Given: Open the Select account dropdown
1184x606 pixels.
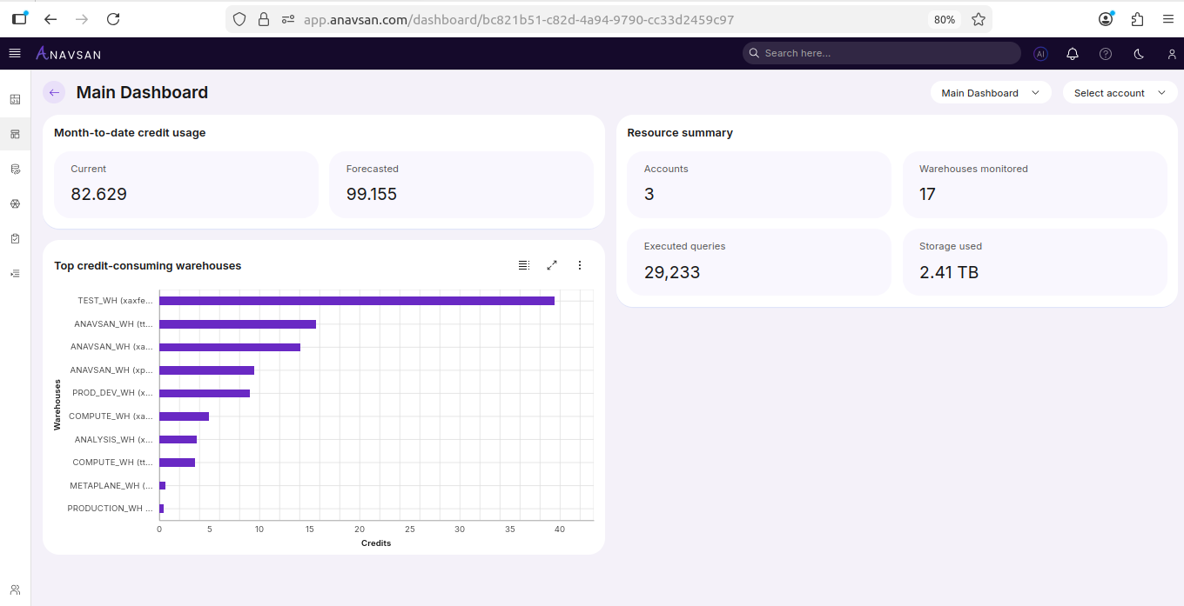Looking at the screenshot, I should click(1120, 92).
